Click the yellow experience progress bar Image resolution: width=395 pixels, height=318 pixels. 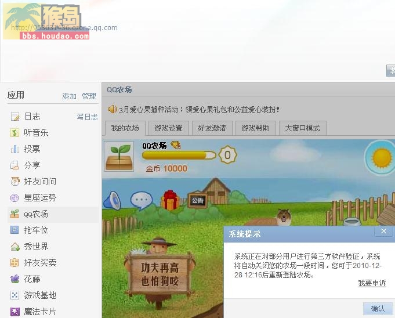(179, 155)
